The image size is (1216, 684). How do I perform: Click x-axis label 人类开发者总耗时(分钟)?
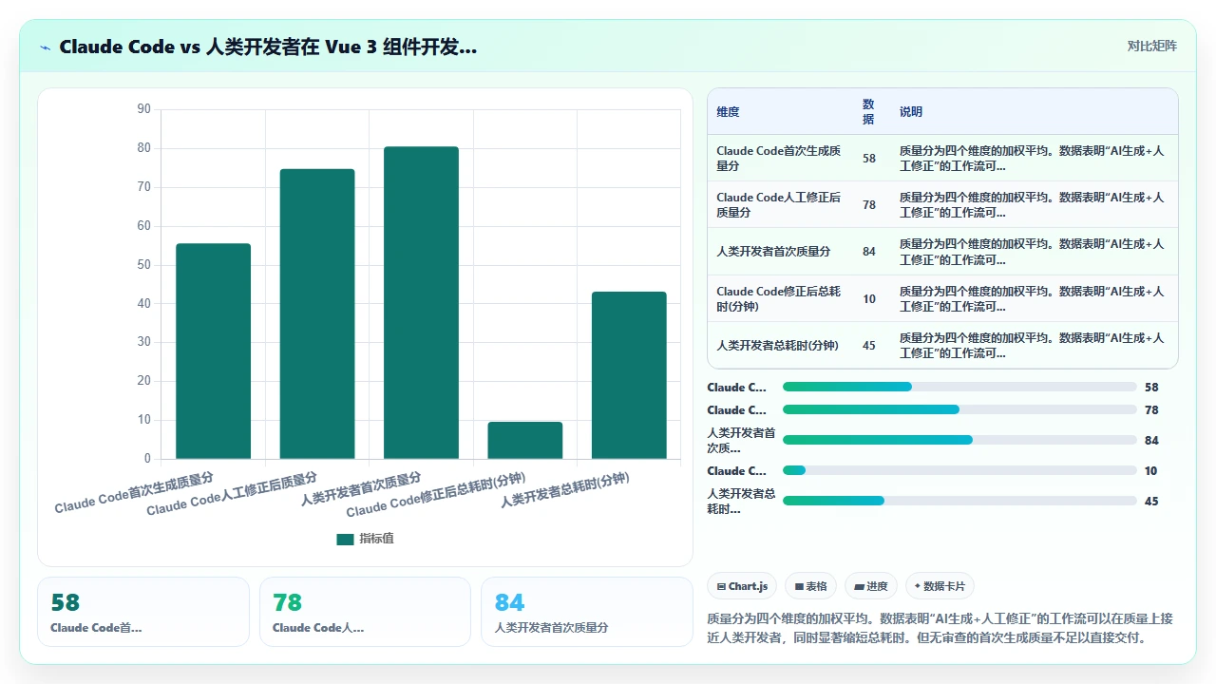(x=566, y=488)
